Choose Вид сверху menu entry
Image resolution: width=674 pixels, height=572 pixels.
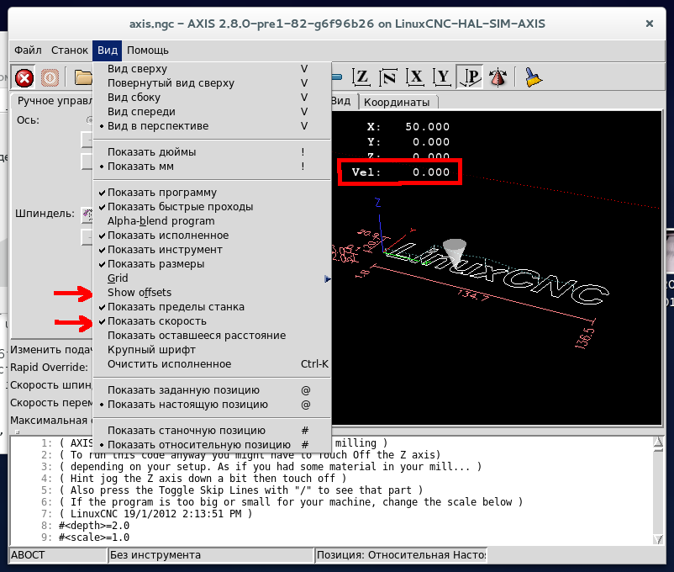(x=213, y=69)
